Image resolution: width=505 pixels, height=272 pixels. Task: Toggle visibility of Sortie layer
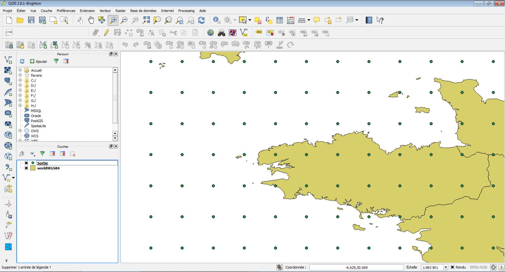tap(27, 163)
